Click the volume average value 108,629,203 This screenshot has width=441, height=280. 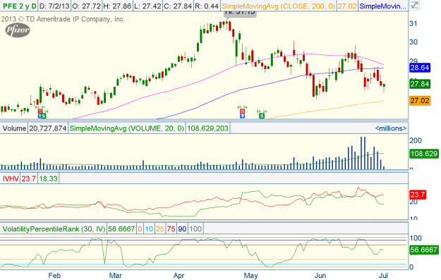pyautogui.click(x=207, y=128)
